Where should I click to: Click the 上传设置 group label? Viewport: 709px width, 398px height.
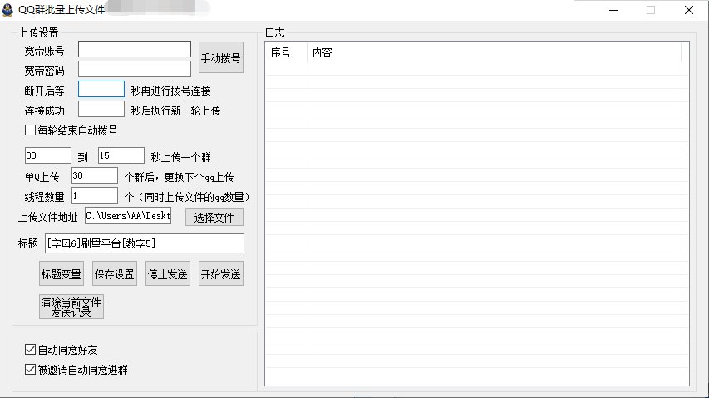point(39,32)
